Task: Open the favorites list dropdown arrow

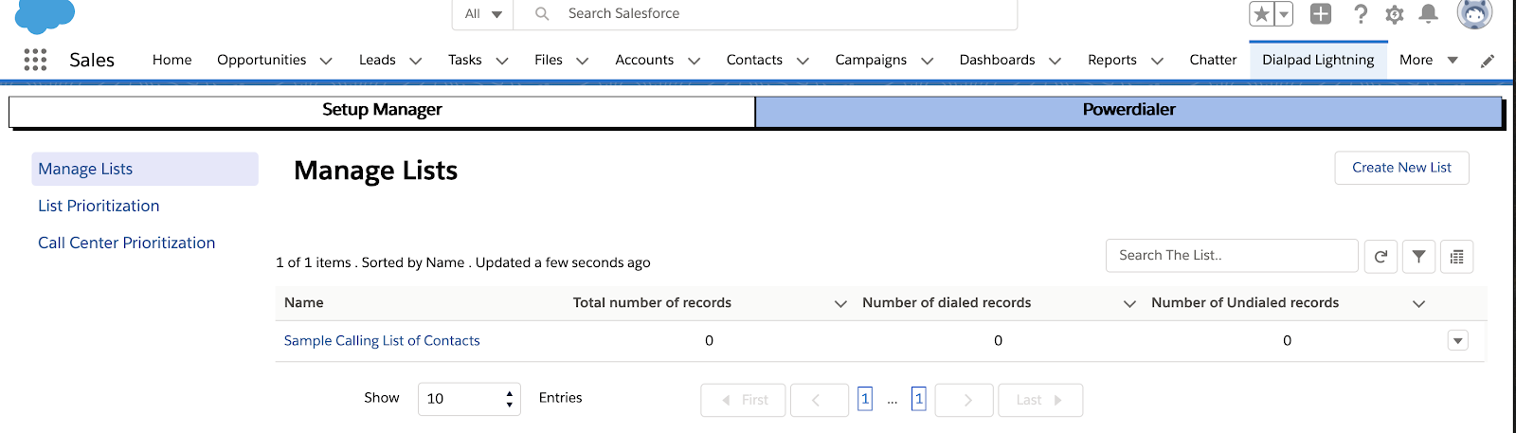Action: (x=1284, y=14)
